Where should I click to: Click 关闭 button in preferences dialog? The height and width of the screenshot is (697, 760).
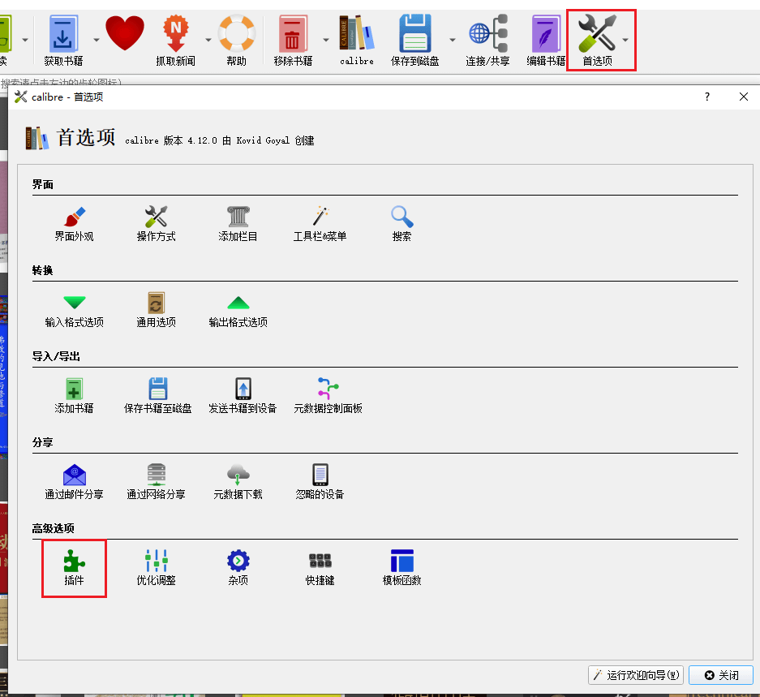pyautogui.click(x=721, y=675)
